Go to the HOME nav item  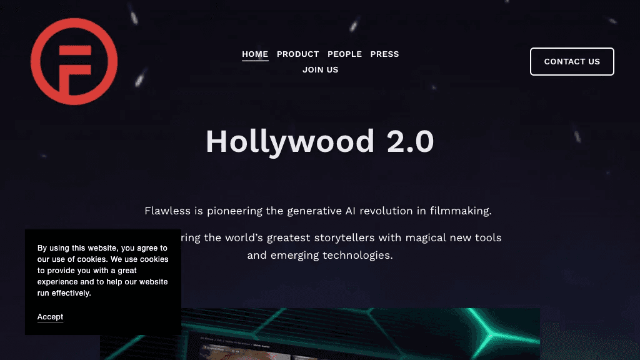255,54
